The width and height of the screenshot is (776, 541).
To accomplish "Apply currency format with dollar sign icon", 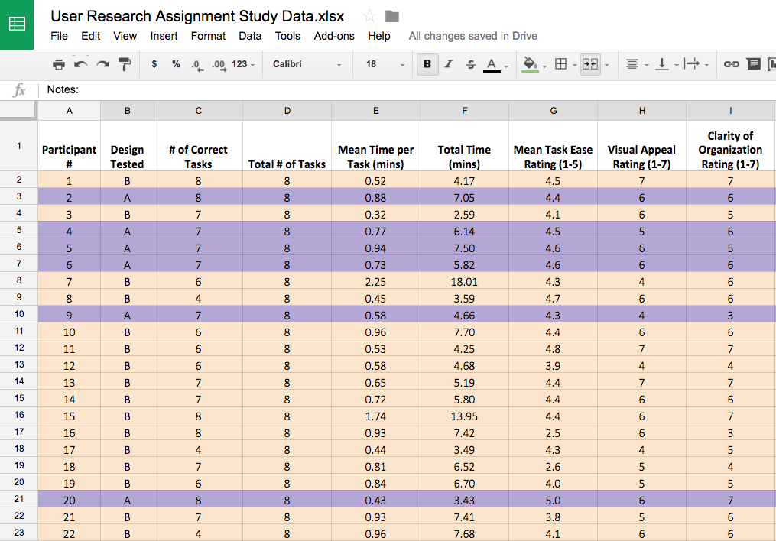I will (154, 64).
